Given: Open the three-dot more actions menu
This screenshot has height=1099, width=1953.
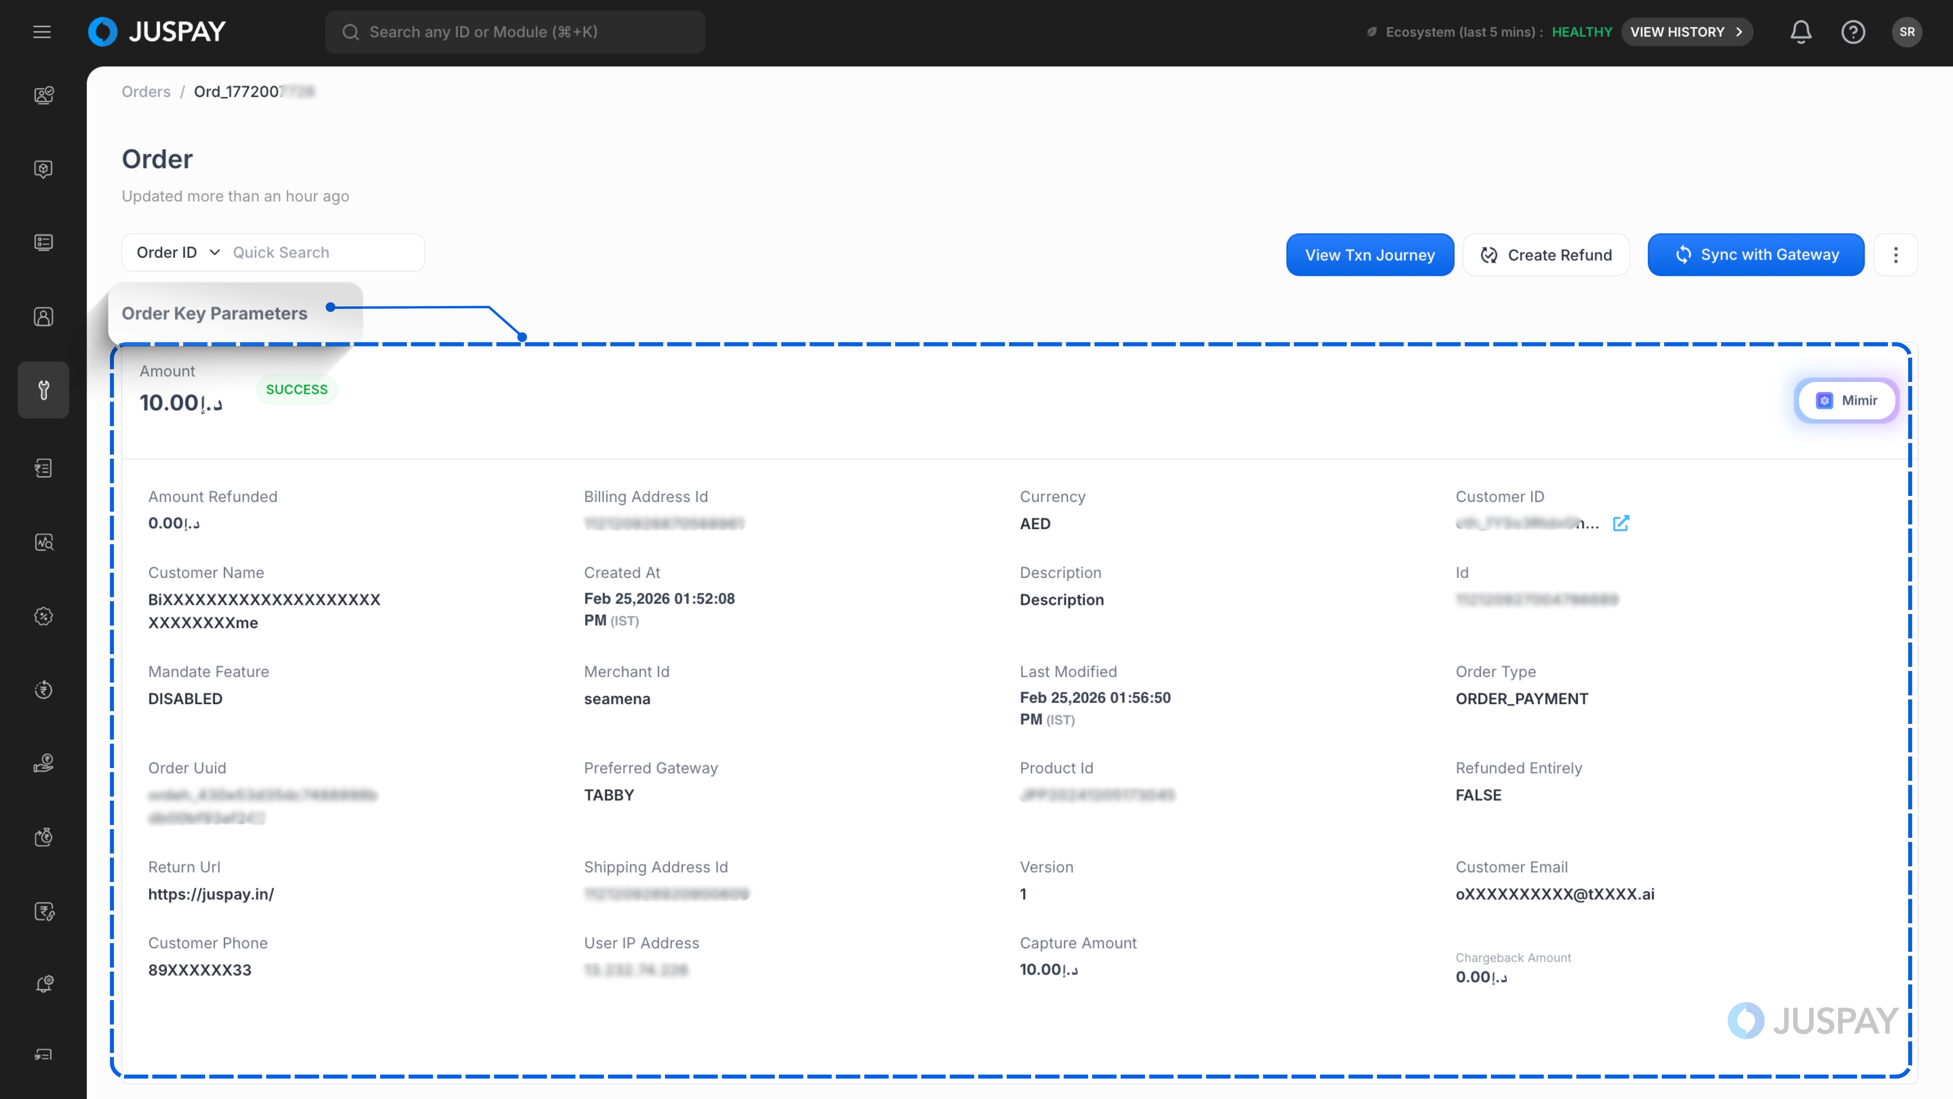Looking at the screenshot, I should point(1895,255).
